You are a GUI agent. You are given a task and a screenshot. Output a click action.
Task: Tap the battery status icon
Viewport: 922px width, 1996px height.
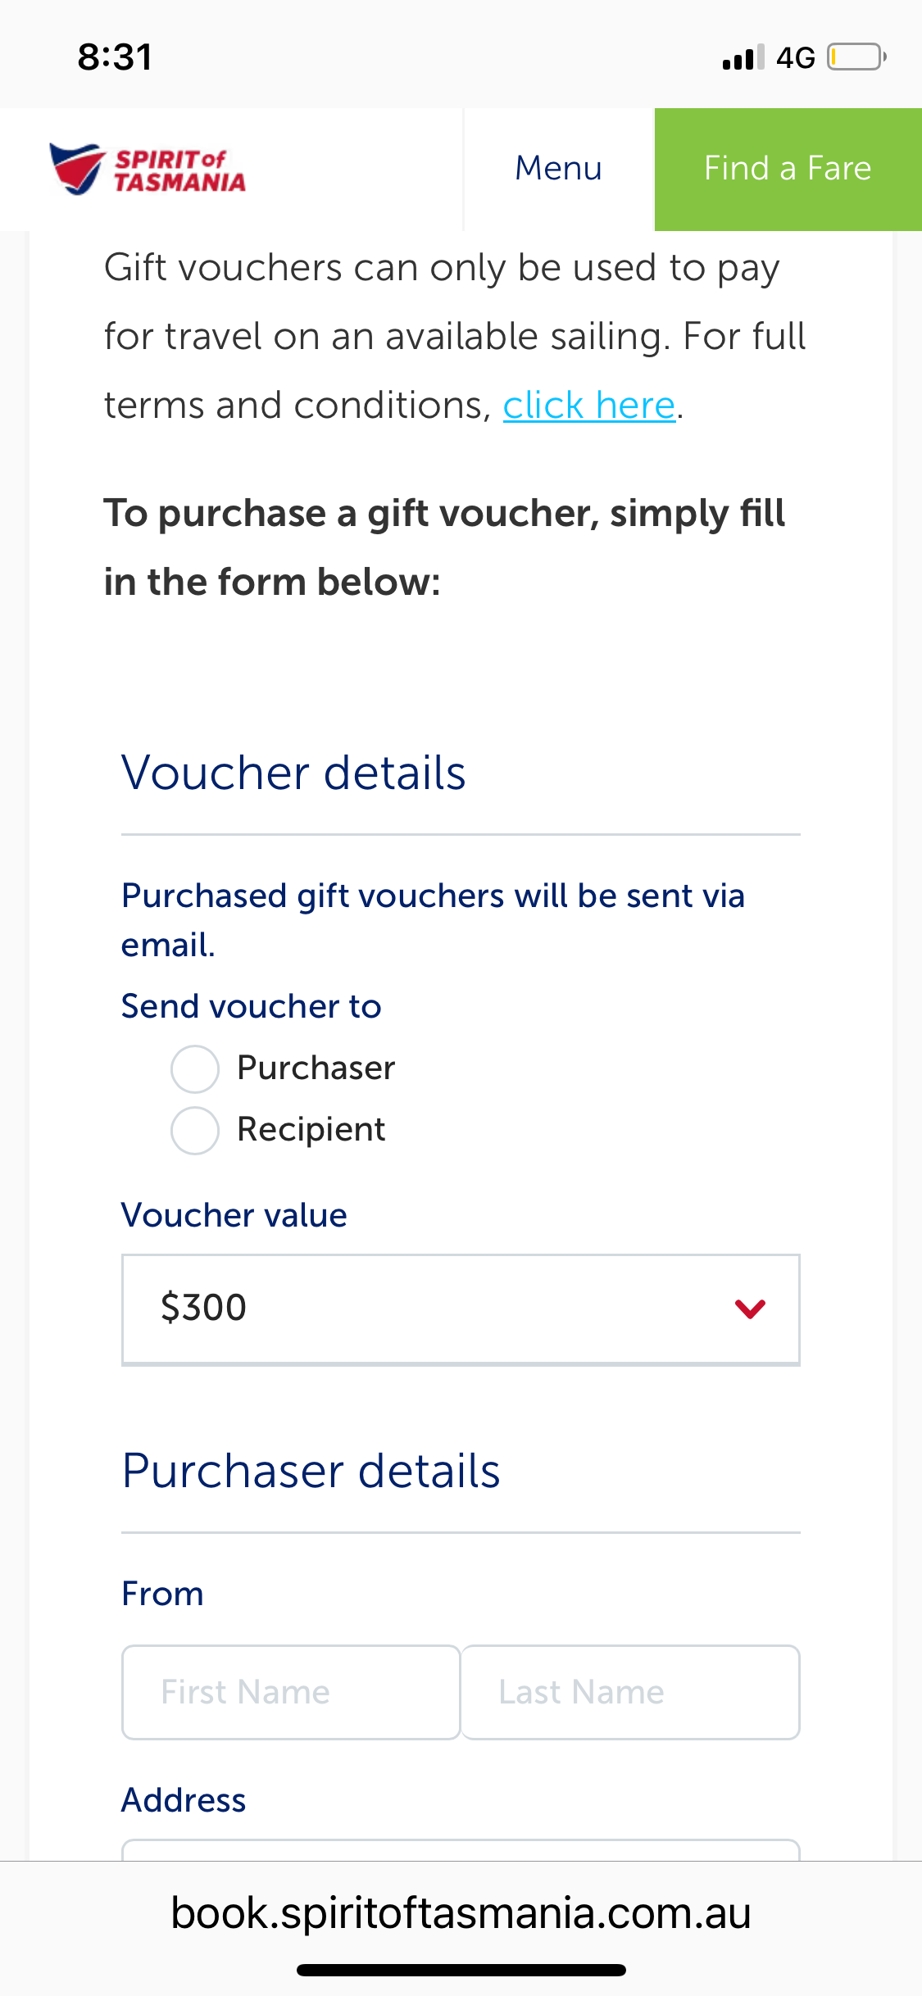(857, 57)
